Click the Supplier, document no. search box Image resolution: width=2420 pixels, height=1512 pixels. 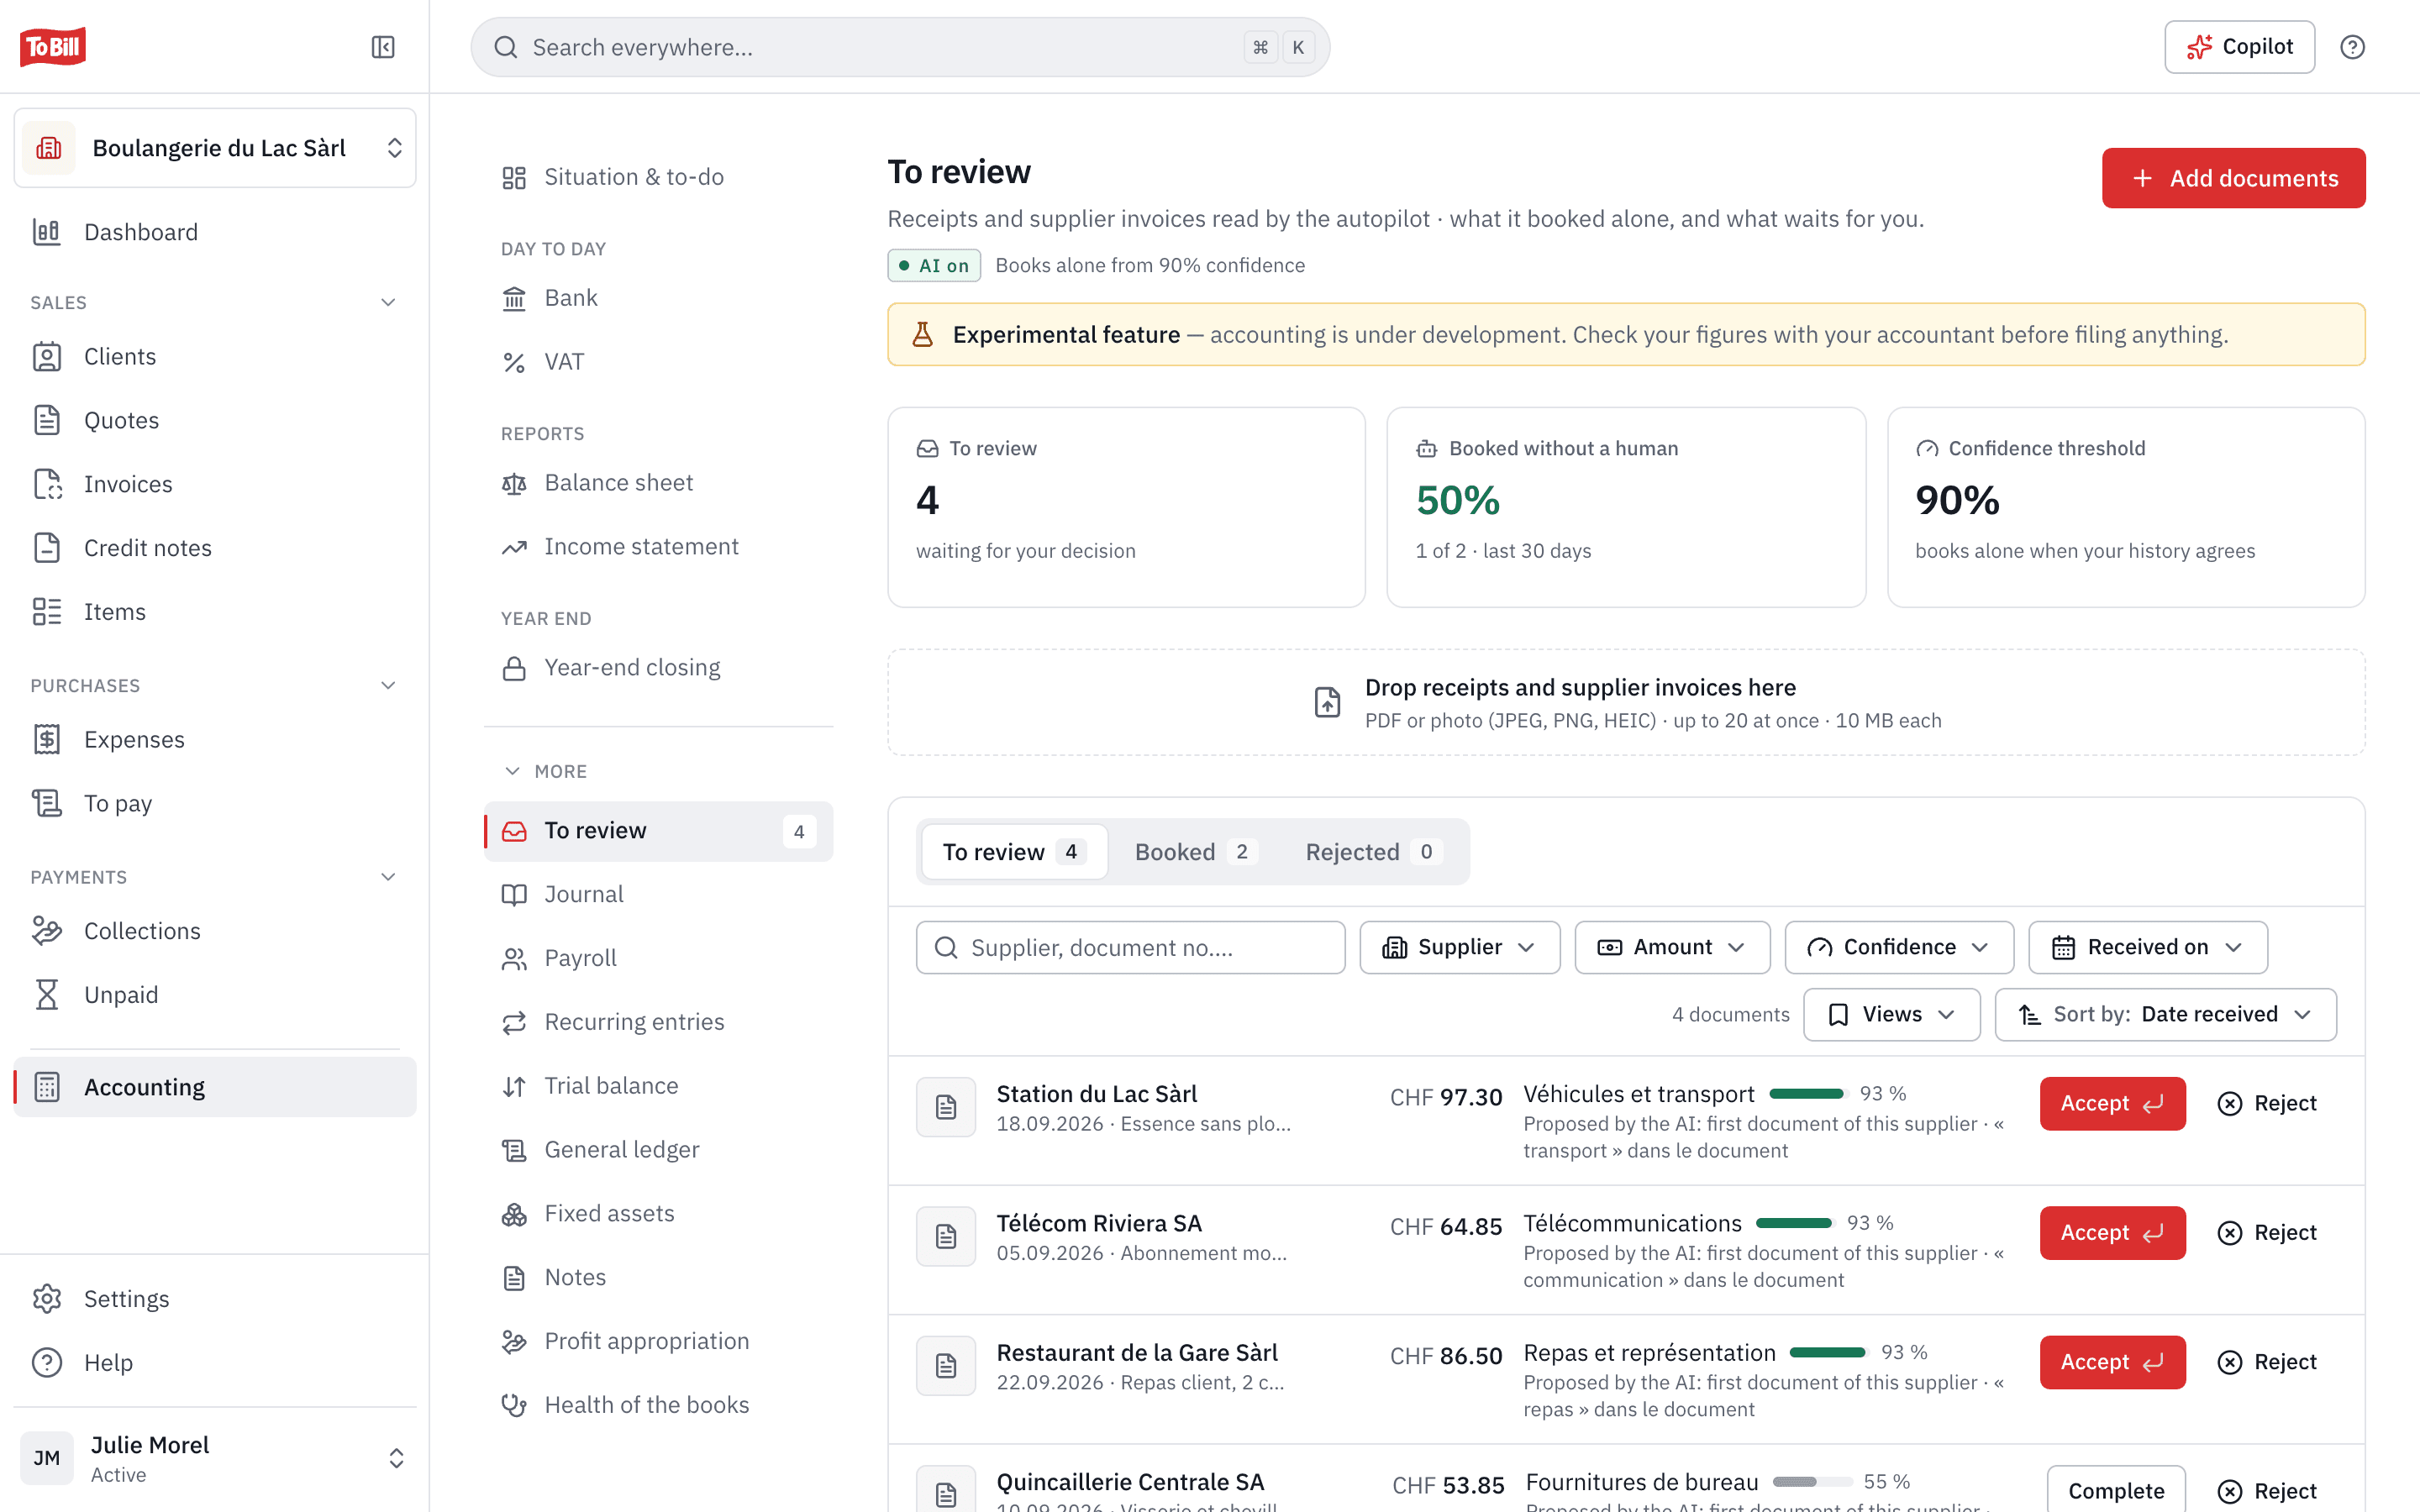(1130, 948)
